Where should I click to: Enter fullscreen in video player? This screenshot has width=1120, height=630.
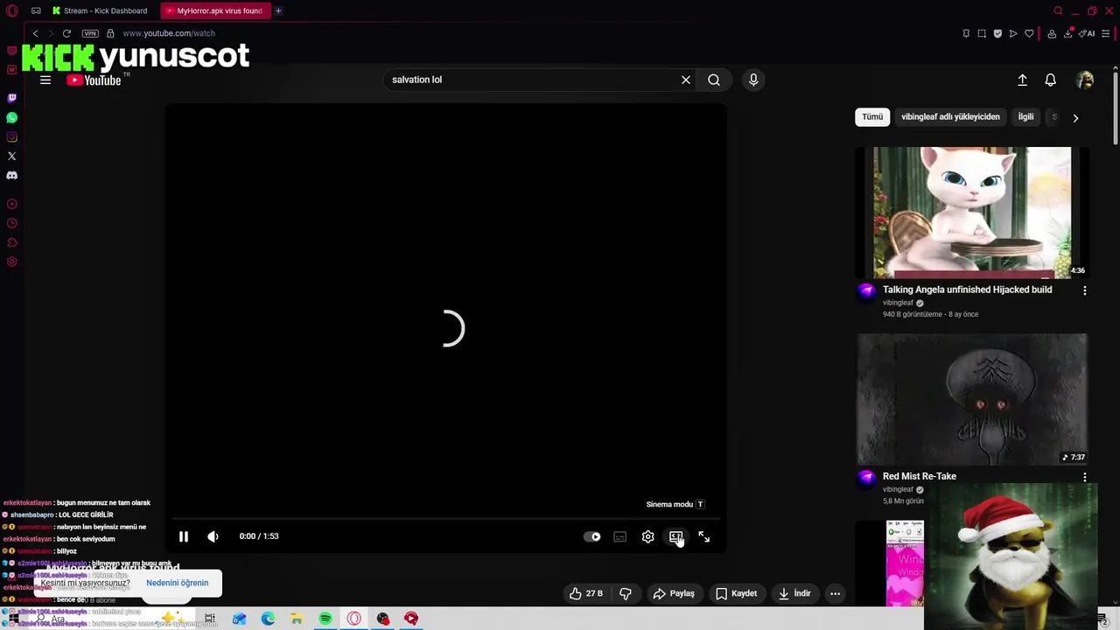[703, 536]
